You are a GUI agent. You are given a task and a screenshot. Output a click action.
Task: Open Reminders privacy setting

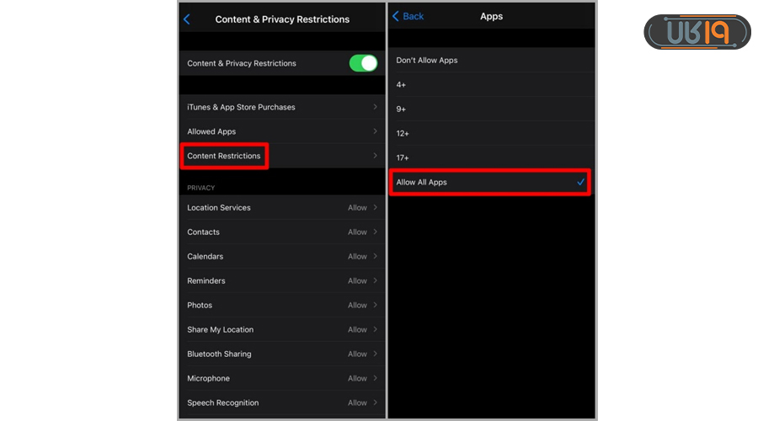pyautogui.click(x=281, y=281)
